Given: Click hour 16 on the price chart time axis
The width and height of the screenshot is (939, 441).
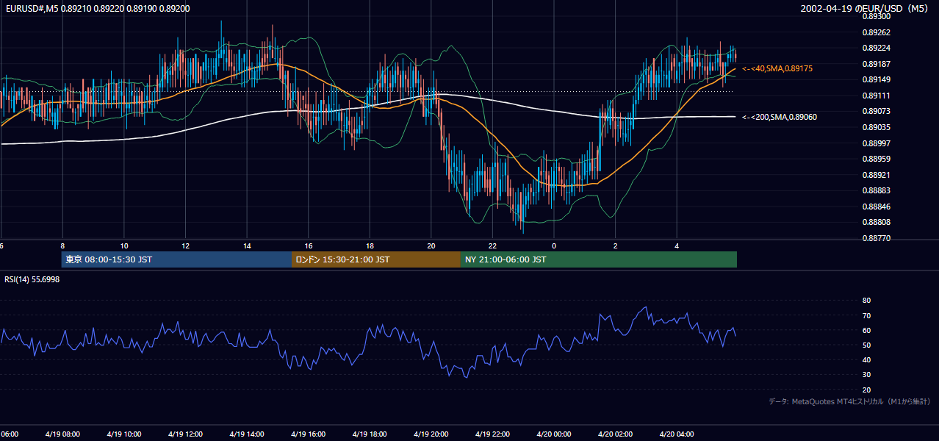Looking at the screenshot, I should coord(309,245).
